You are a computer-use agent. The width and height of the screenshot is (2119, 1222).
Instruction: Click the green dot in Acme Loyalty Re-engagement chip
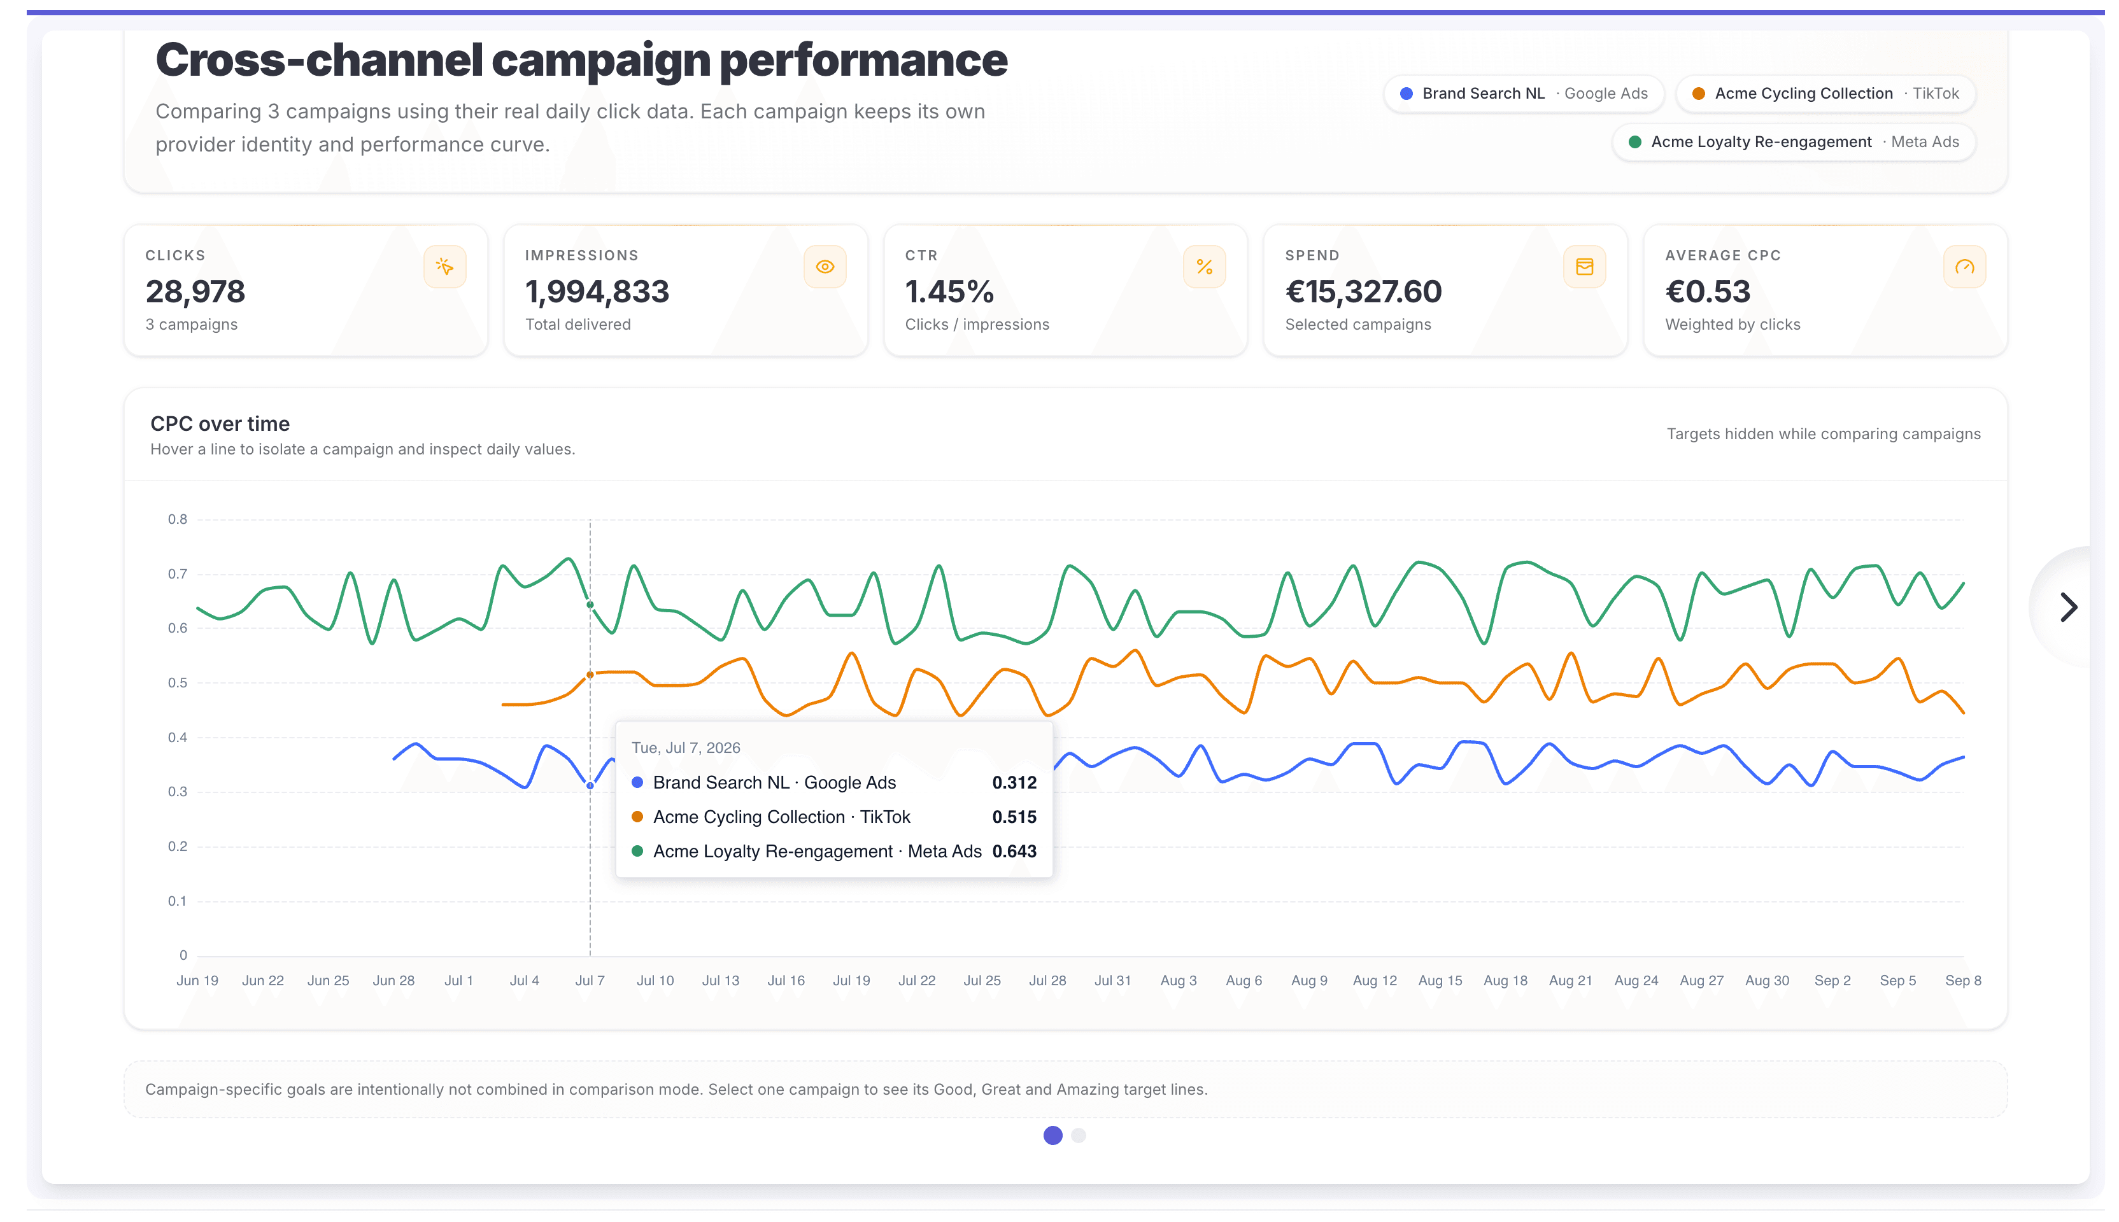coord(1634,142)
